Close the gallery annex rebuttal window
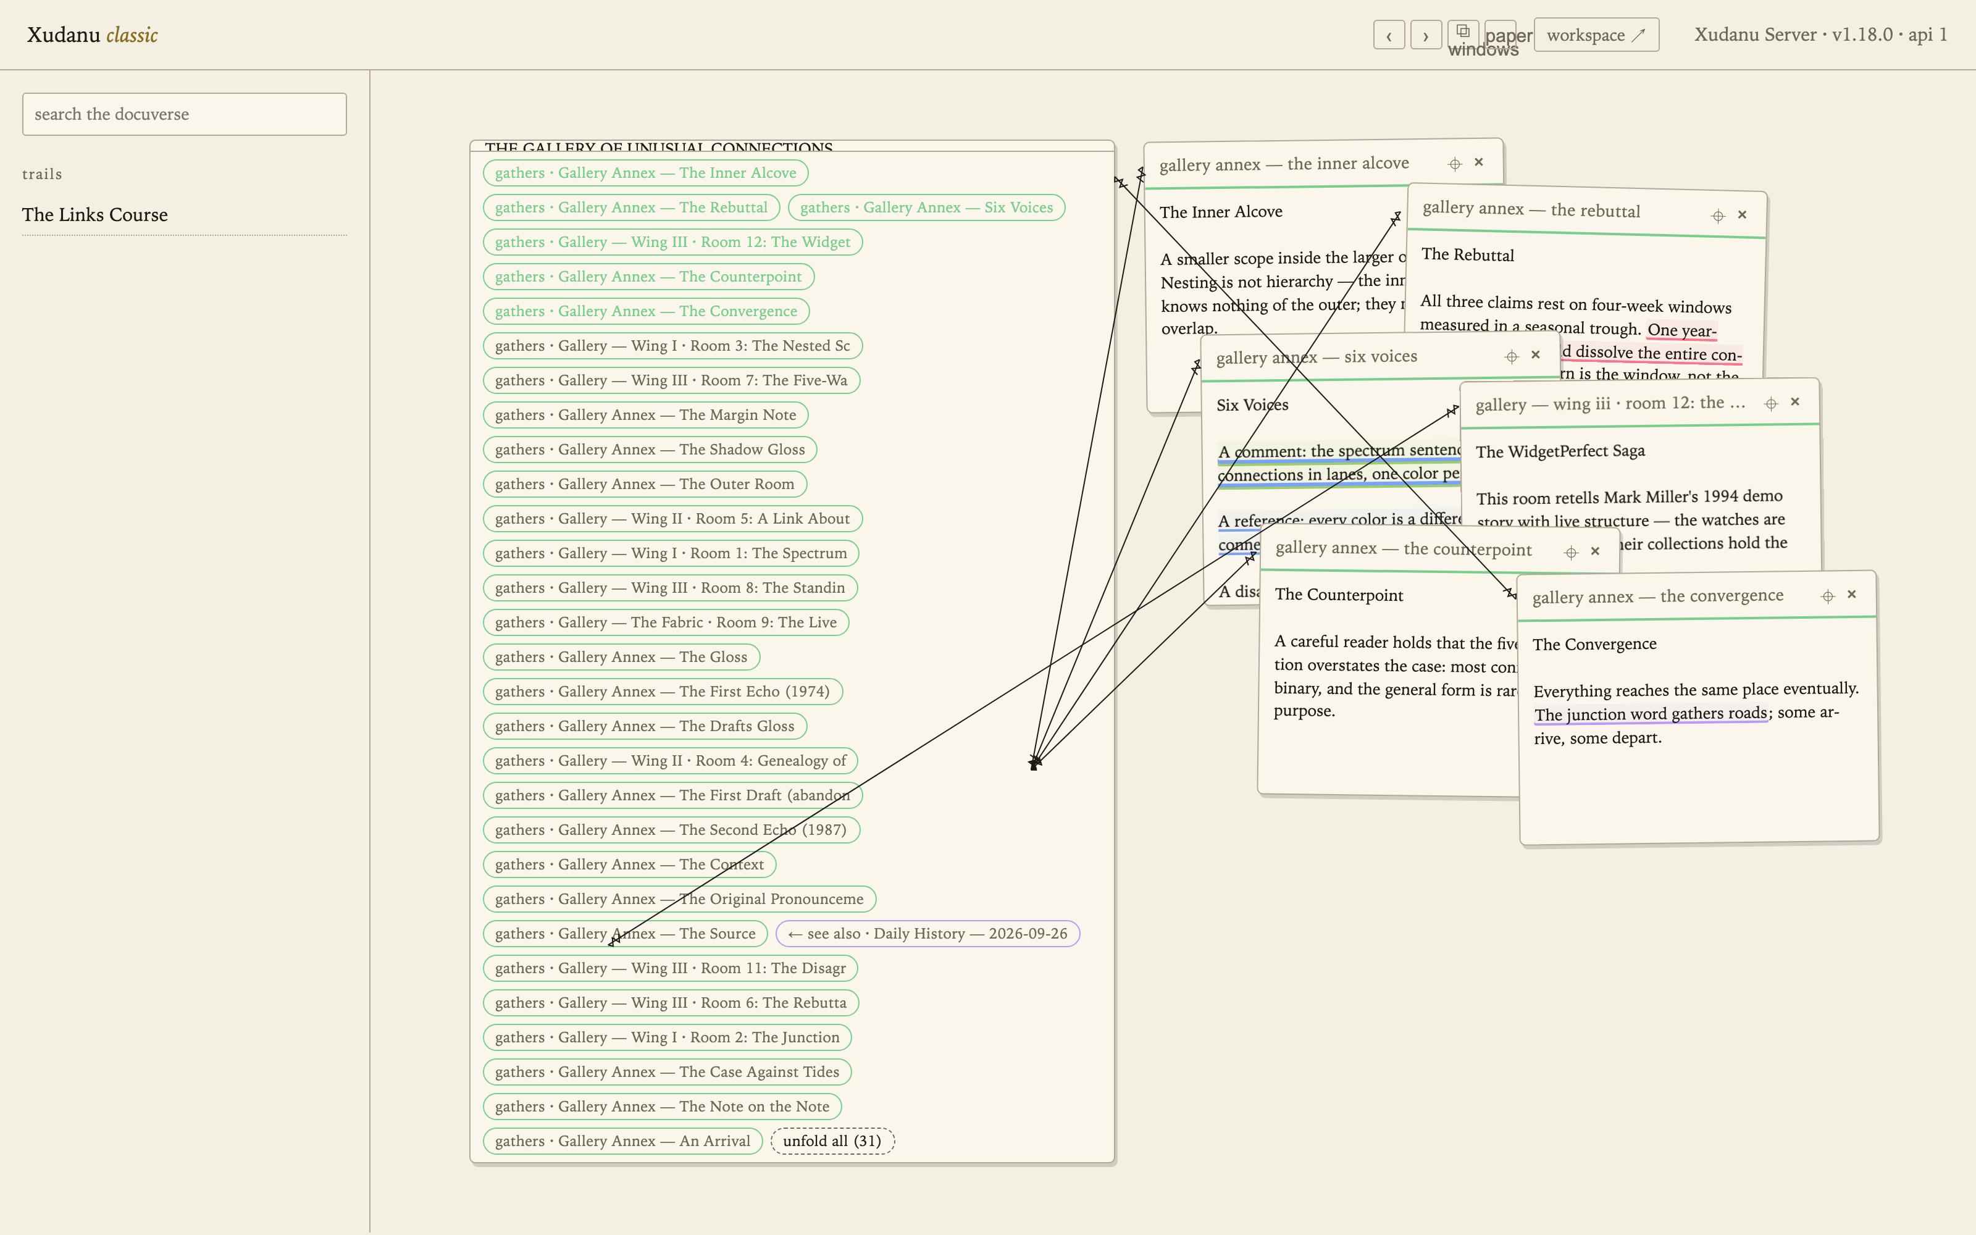1976x1235 pixels. tap(1743, 215)
